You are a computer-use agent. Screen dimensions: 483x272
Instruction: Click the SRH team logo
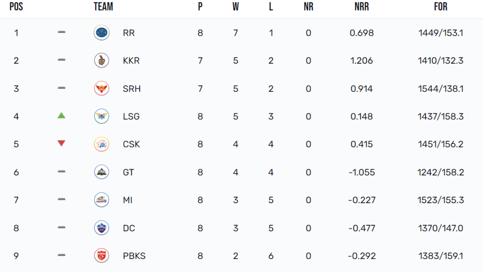click(x=101, y=88)
